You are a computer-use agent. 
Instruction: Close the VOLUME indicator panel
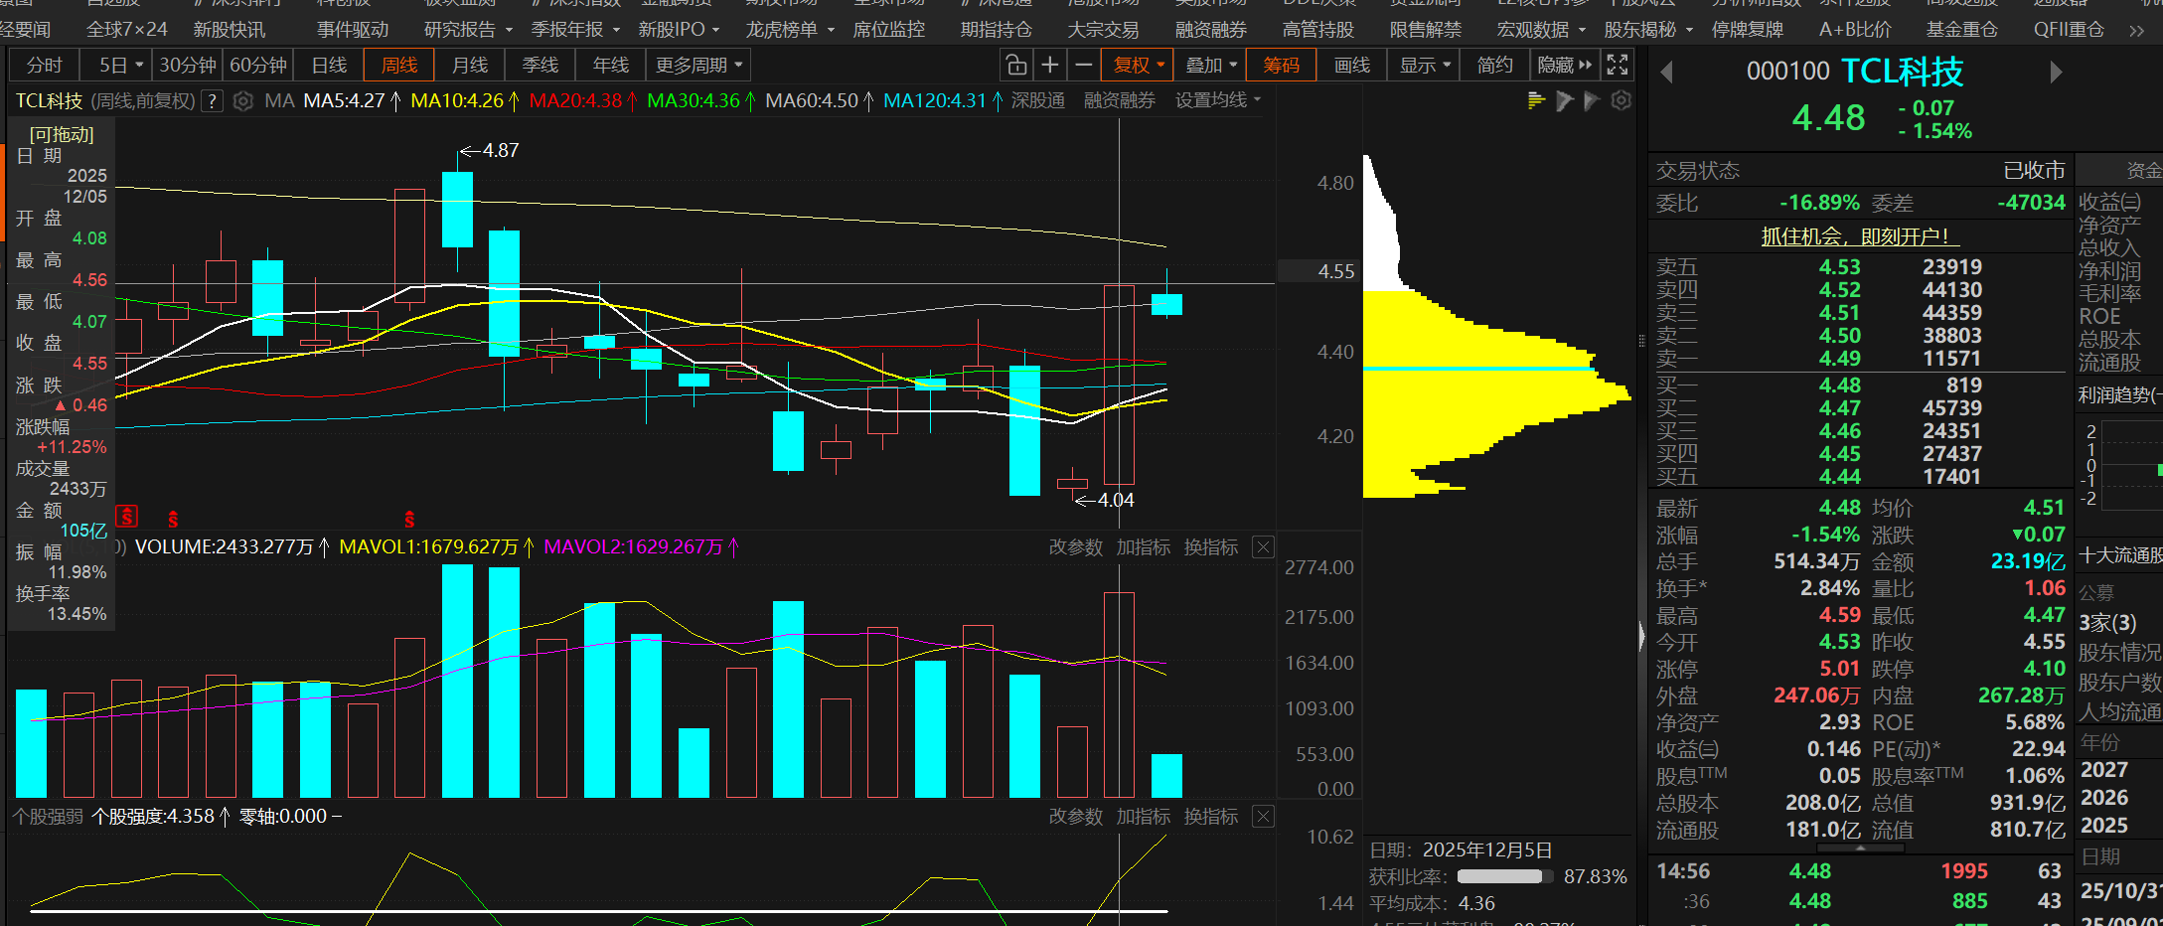(x=1263, y=547)
